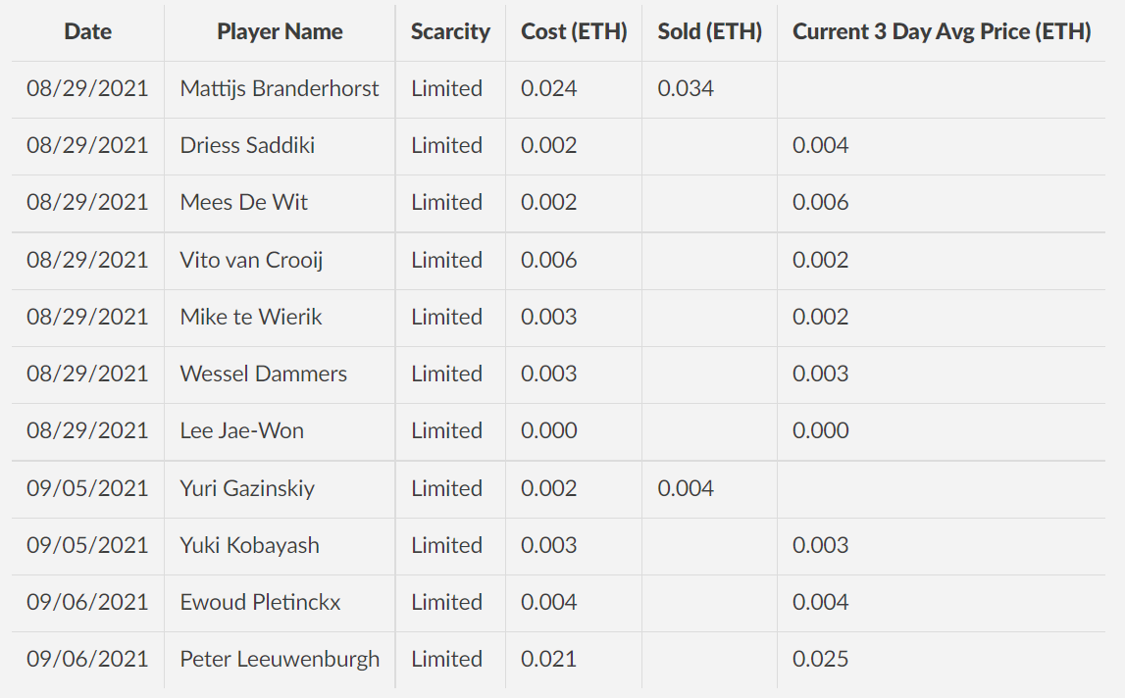This screenshot has height=698, width=1125.
Task: Select the Scarcity column header
Action: click(450, 31)
